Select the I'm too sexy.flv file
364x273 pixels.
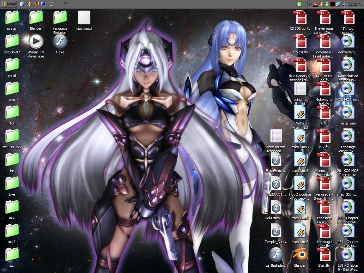click(348, 22)
